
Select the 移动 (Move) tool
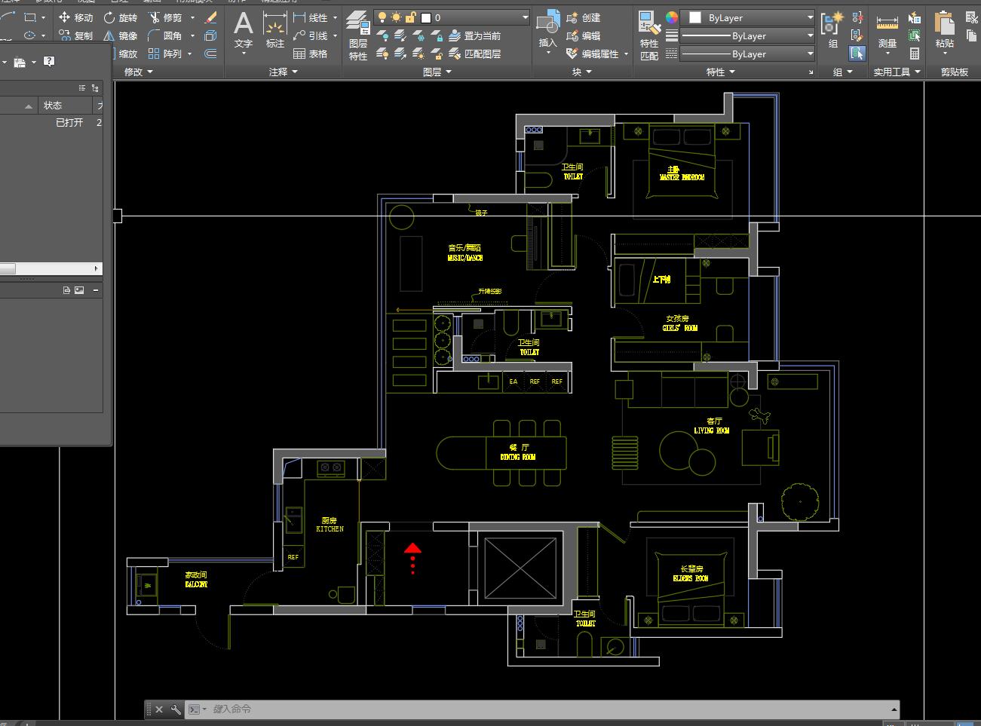tap(75, 17)
